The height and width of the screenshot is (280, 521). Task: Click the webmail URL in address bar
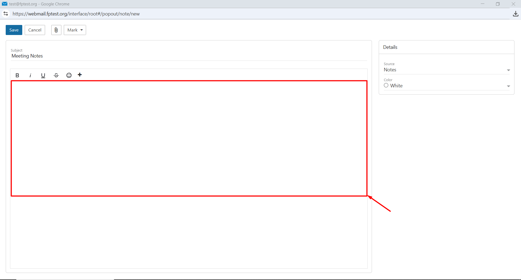[76, 14]
